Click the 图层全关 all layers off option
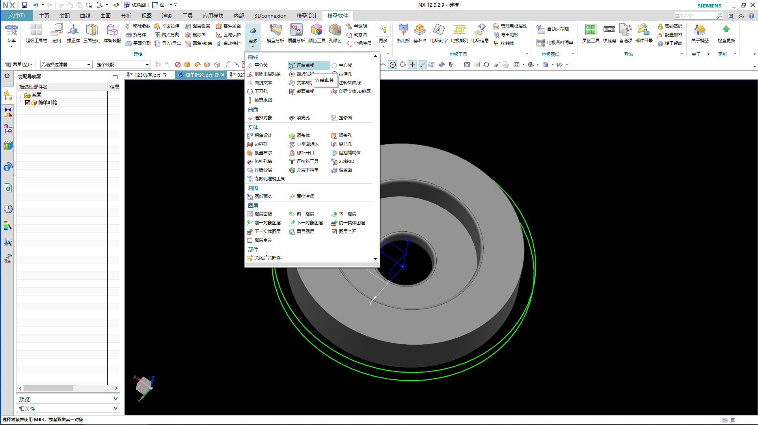Viewport: 758px width, 425px height. (x=260, y=240)
